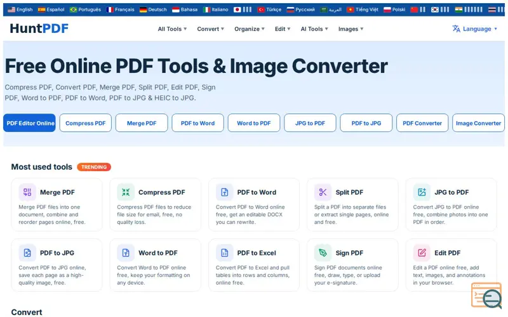Expand the Organize dropdown menu
Image resolution: width=508 pixels, height=317 pixels.
[250, 29]
